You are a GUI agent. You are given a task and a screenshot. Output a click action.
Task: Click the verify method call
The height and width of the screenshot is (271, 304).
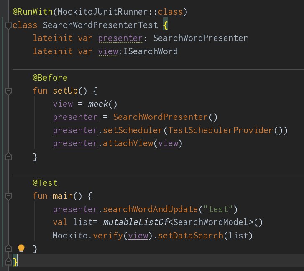(x=107, y=236)
